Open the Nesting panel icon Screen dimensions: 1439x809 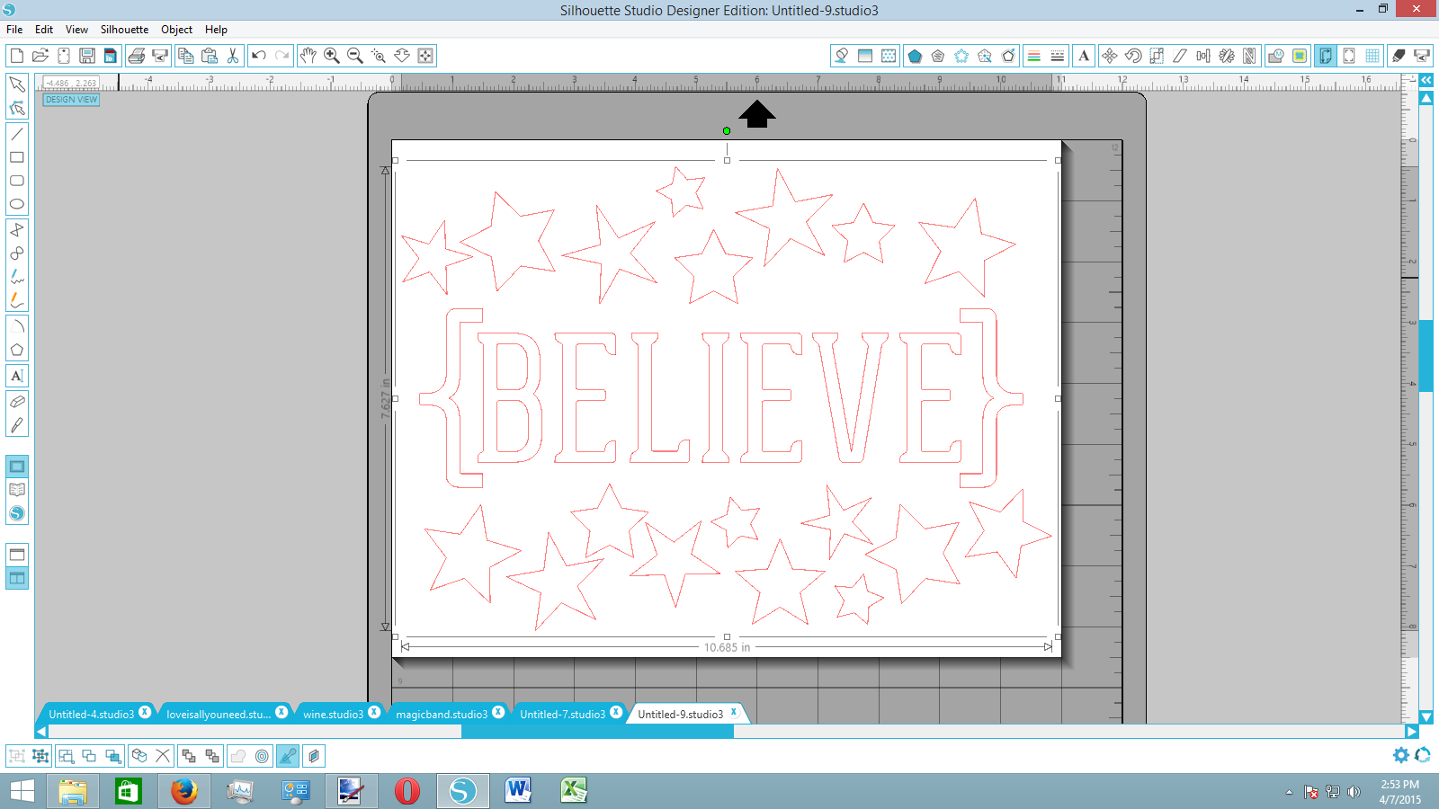tap(1250, 56)
